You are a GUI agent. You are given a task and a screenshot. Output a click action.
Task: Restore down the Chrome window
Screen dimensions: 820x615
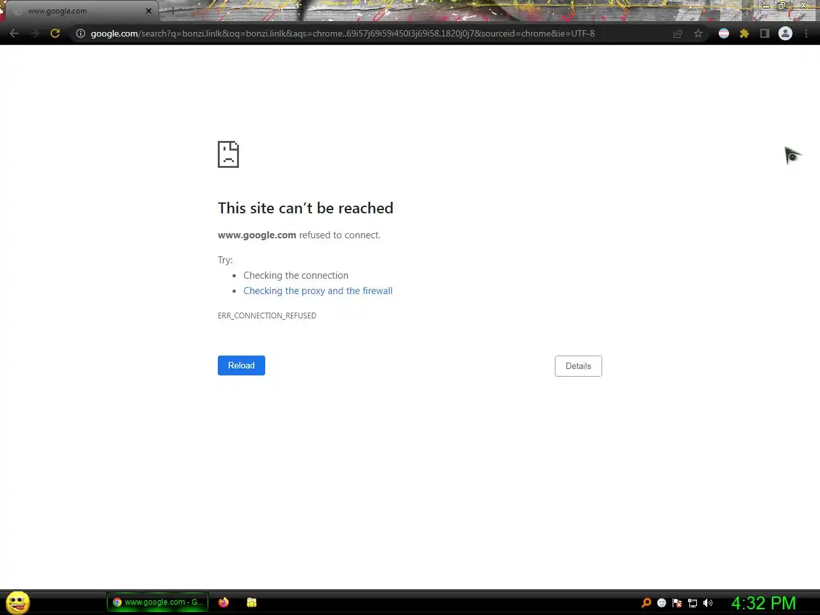pyautogui.click(x=782, y=5)
